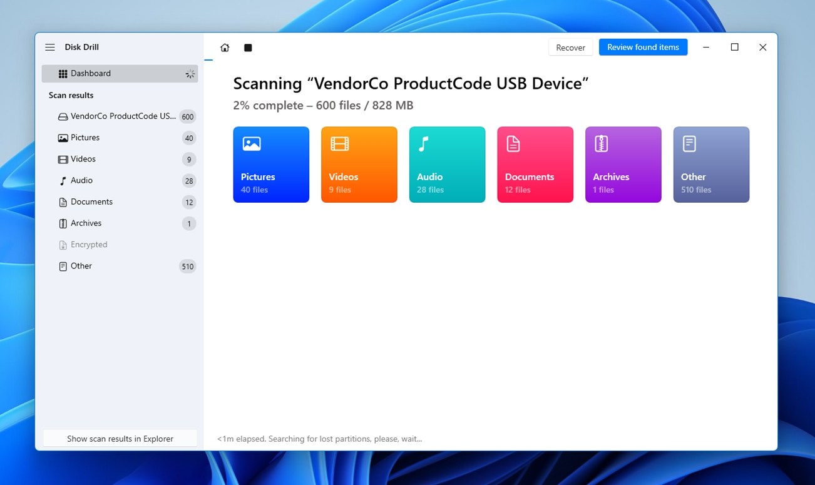This screenshot has height=485, width=815.
Task: Select Dashboard in the sidebar
Action: (x=120, y=74)
